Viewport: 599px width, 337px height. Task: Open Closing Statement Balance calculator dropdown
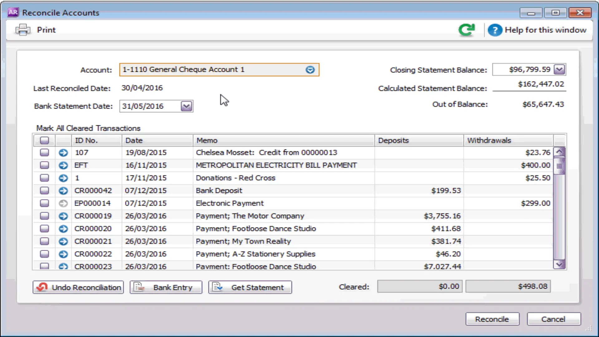[x=559, y=69]
